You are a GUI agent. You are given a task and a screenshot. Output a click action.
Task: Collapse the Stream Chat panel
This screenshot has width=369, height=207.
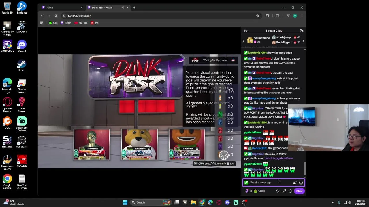tap(246, 31)
